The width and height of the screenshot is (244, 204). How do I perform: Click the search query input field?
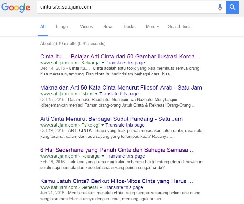coord(125,7)
